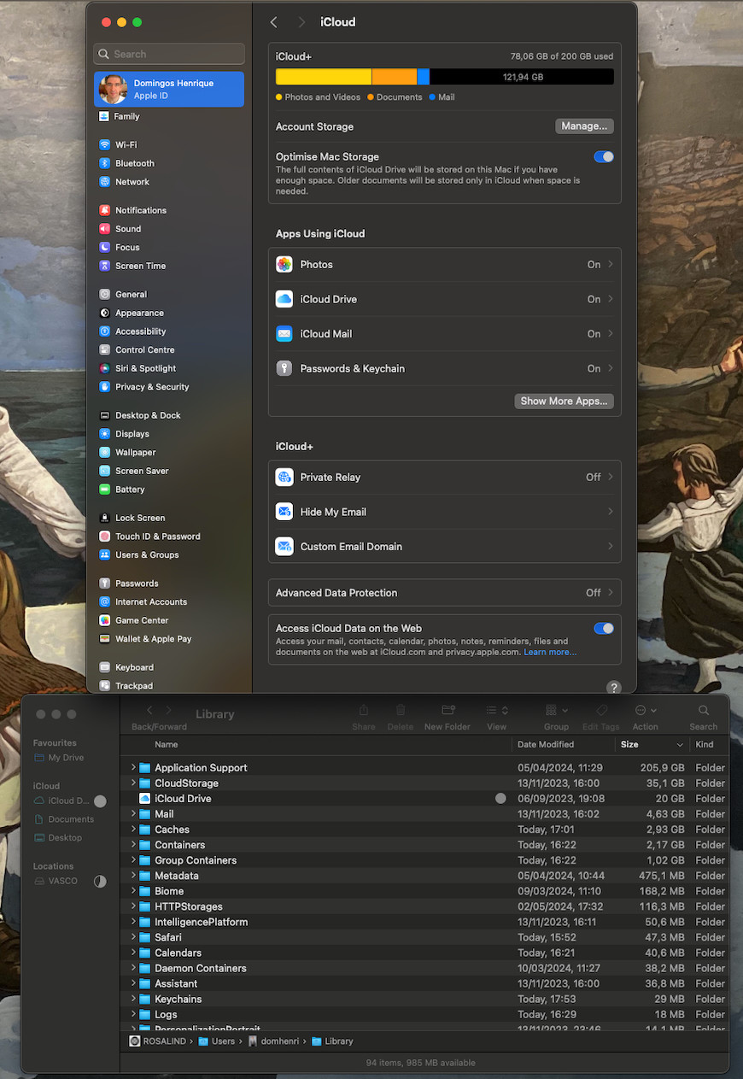Expand the Application Support folder

click(133, 768)
